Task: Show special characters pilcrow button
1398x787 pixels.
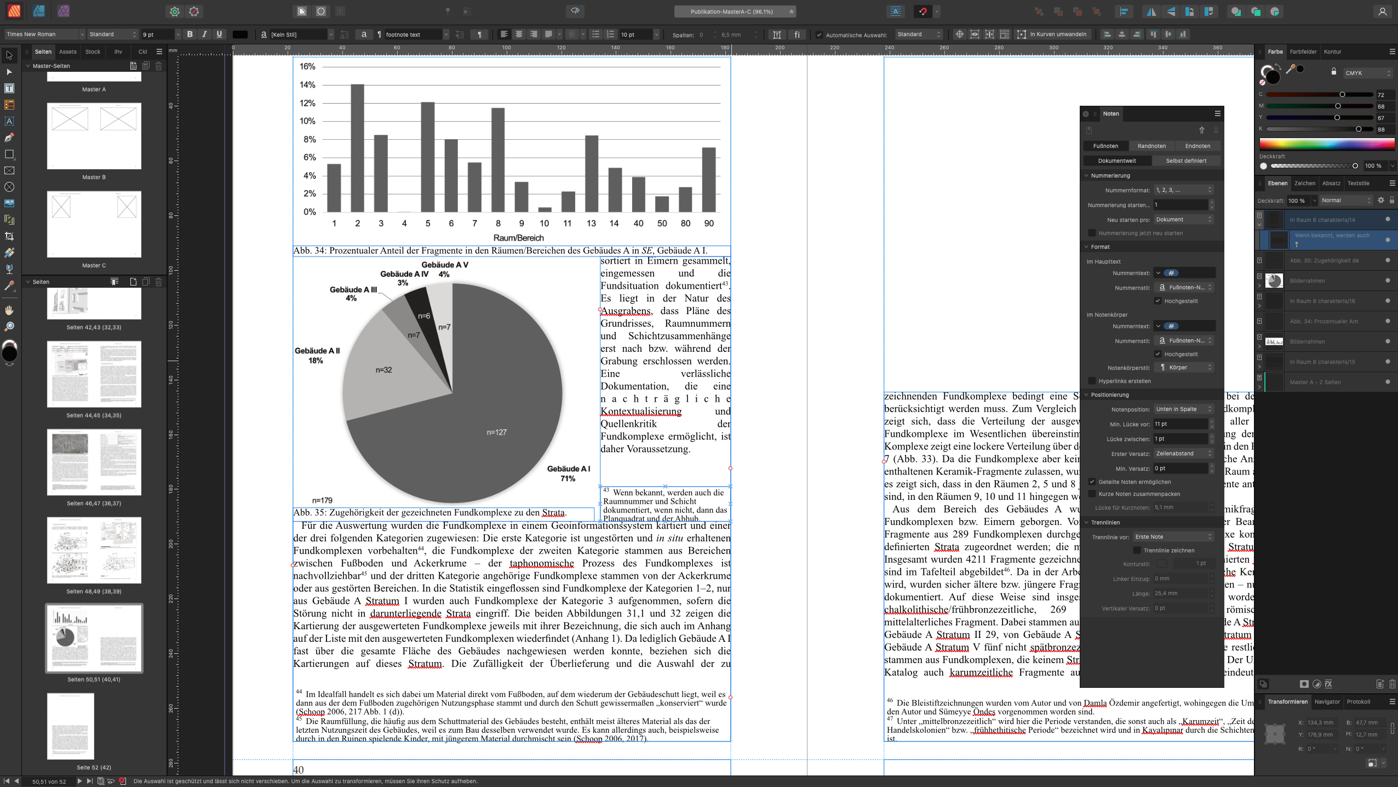Action: click(x=479, y=35)
